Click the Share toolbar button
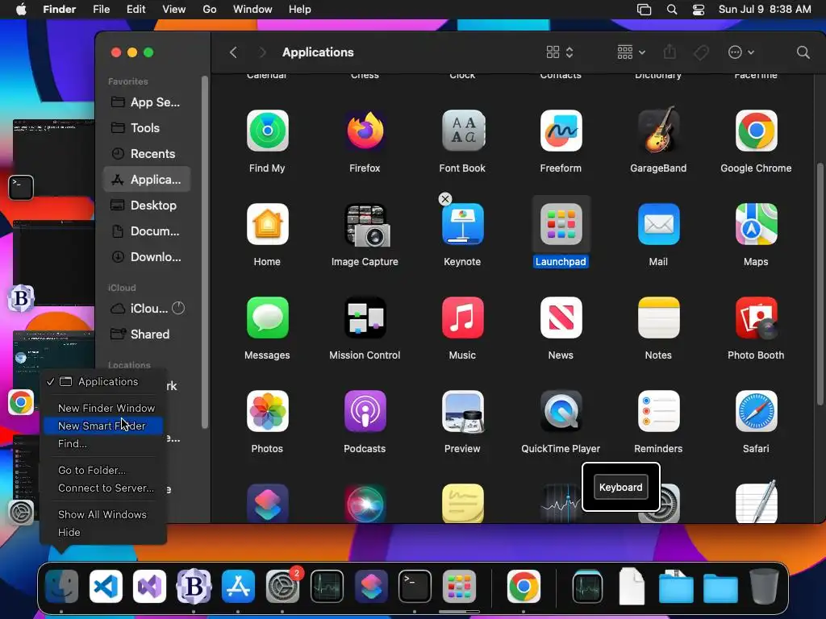The height and width of the screenshot is (619, 826). click(x=670, y=52)
